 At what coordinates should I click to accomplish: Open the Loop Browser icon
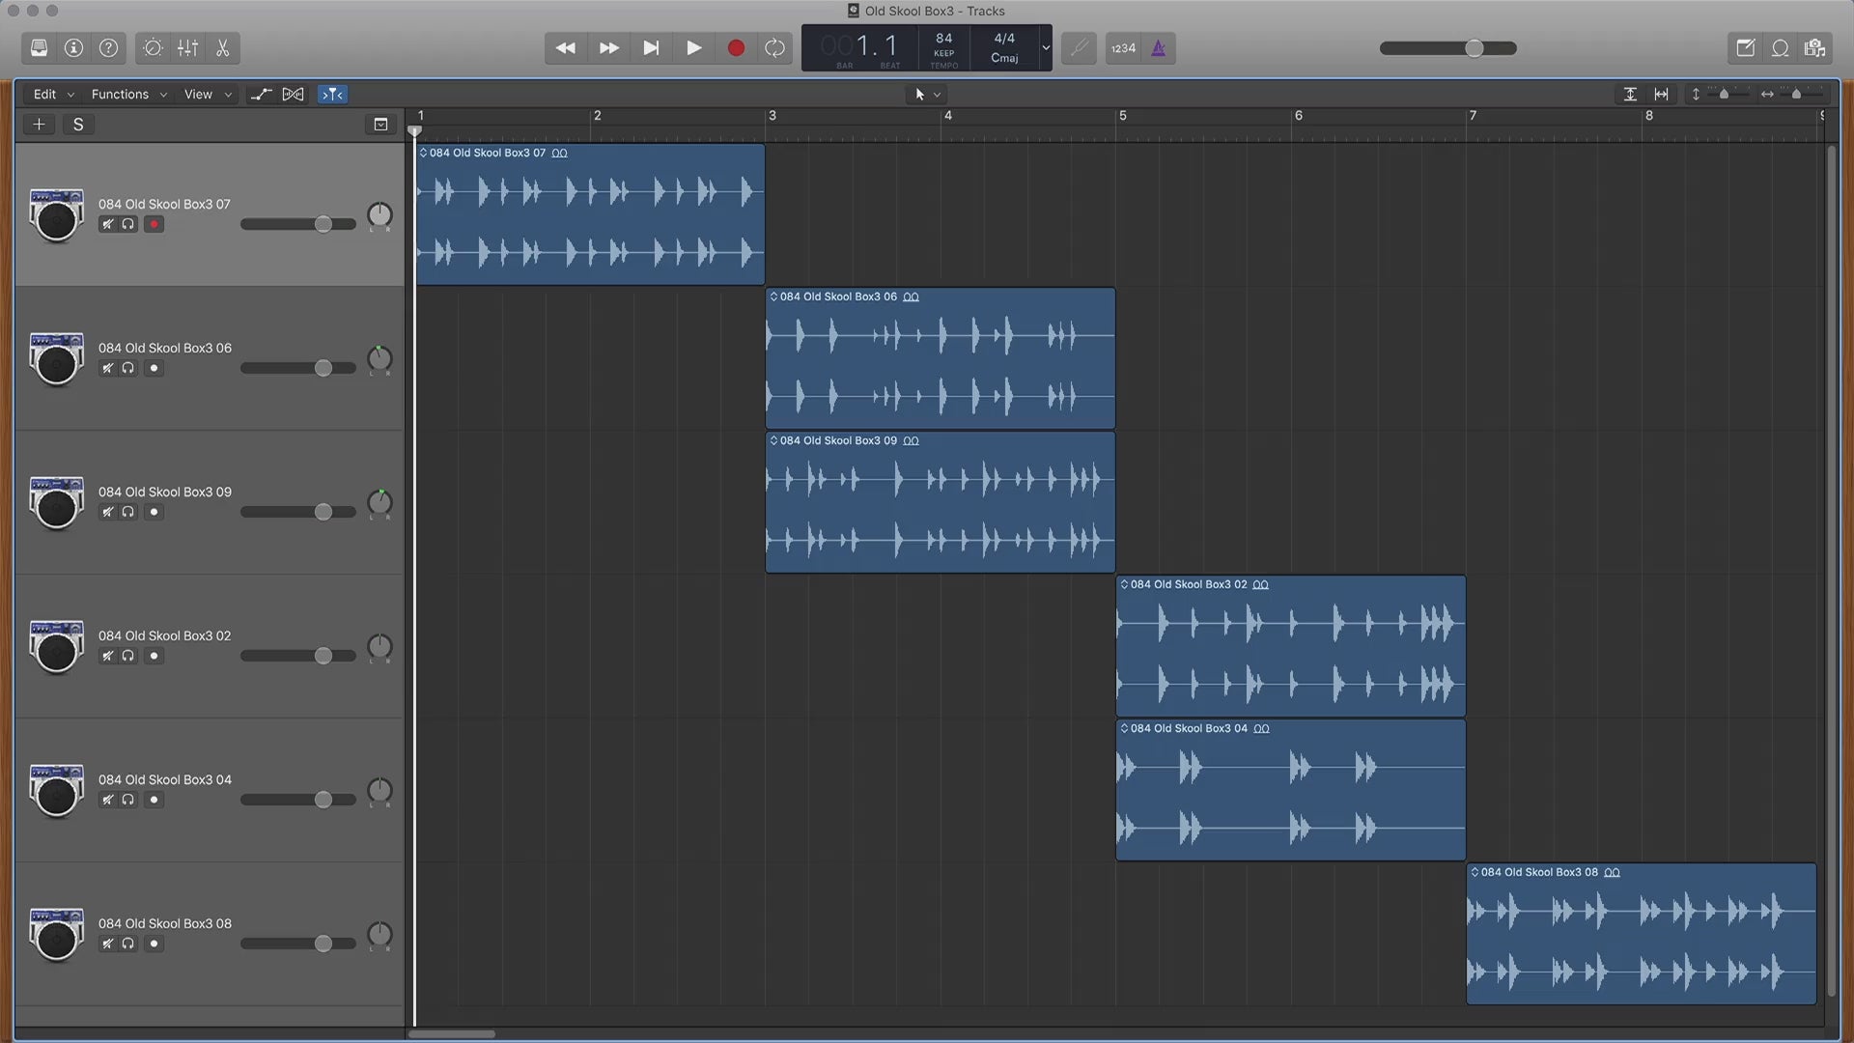click(x=1780, y=48)
